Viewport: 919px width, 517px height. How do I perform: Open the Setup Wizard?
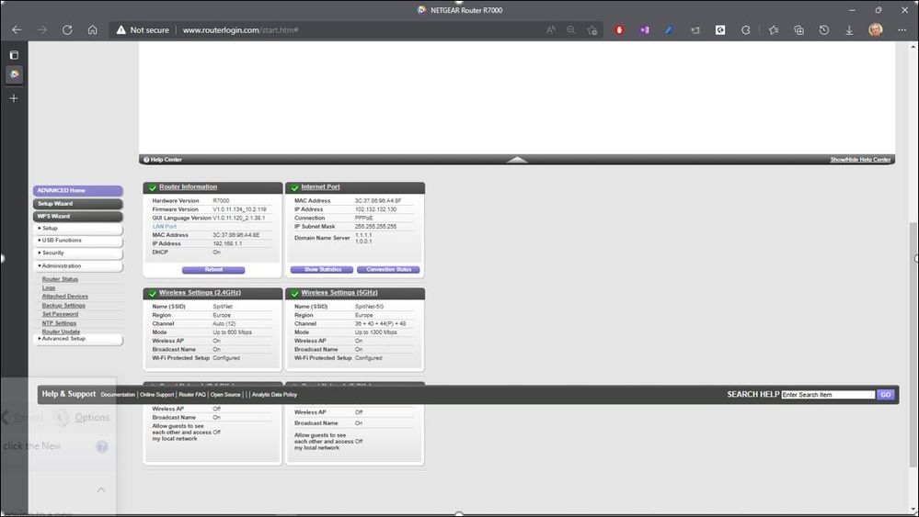click(x=78, y=204)
